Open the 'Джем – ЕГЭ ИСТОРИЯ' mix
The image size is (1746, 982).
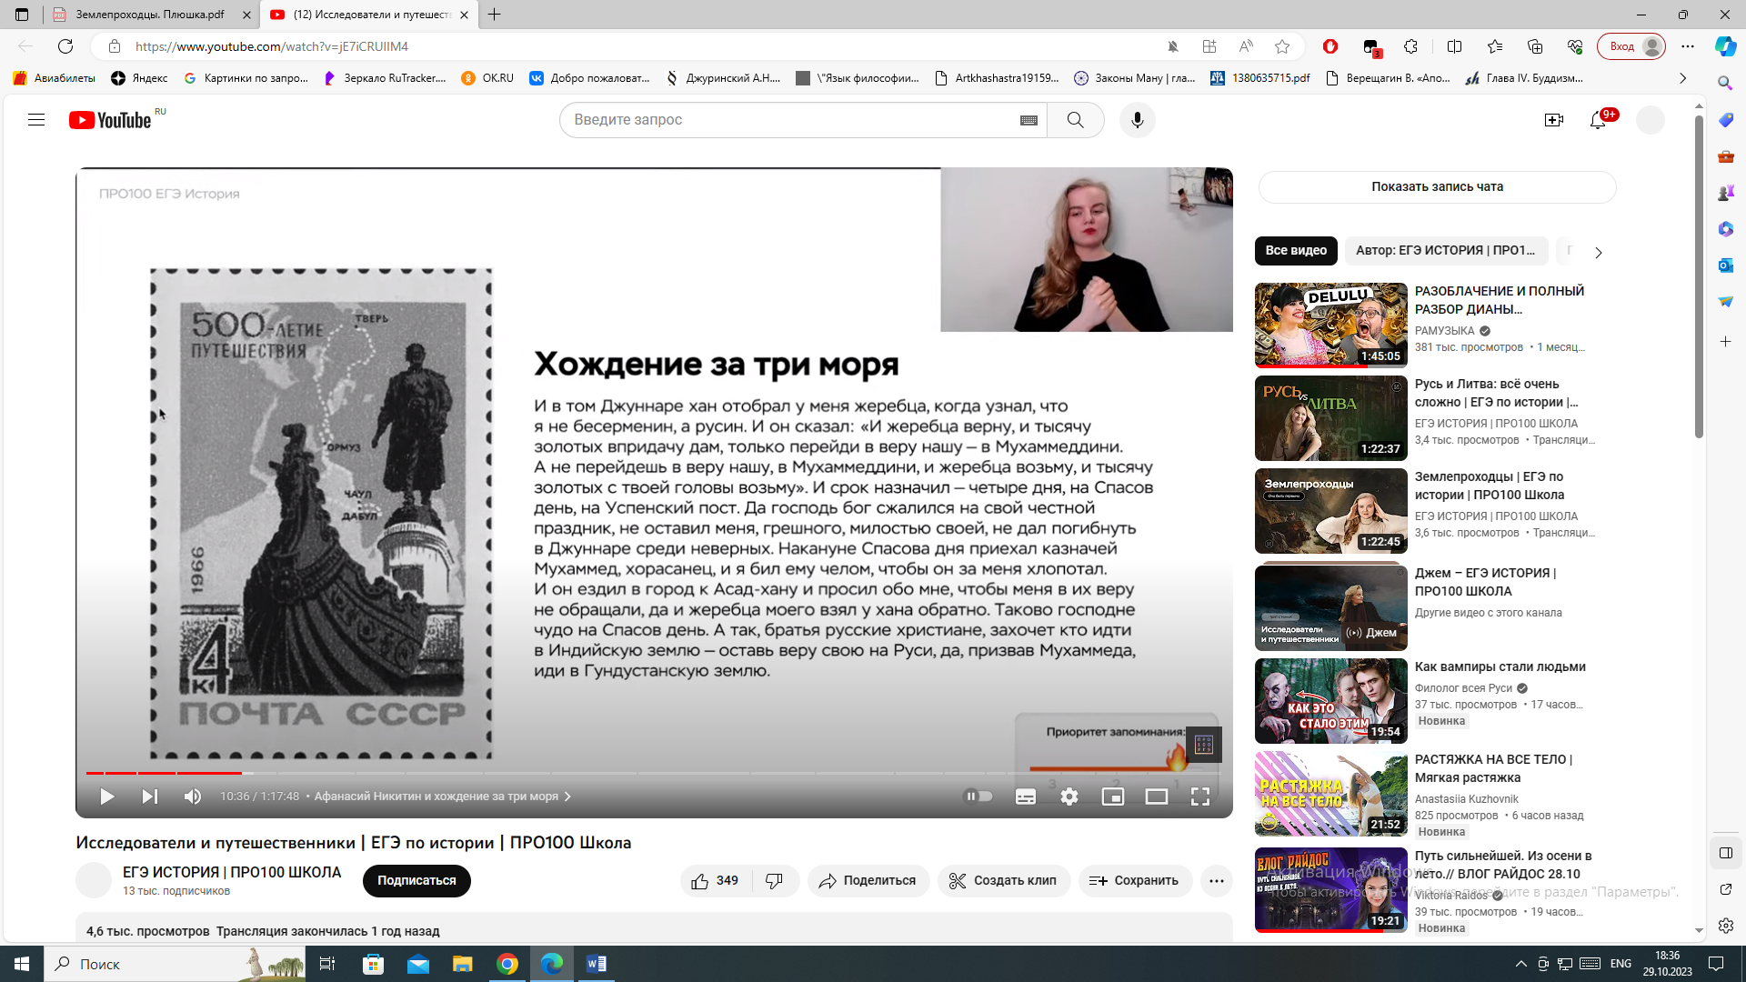(x=1485, y=582)
